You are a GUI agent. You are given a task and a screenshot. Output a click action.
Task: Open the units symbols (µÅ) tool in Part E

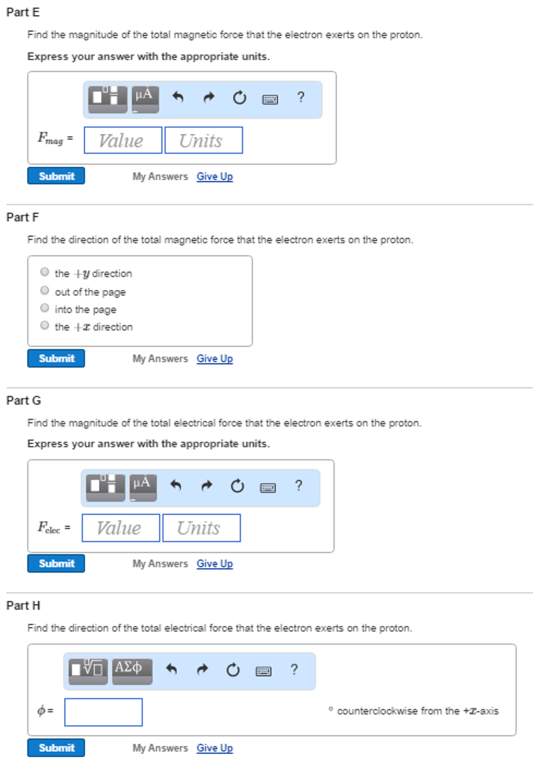[145, 99]
